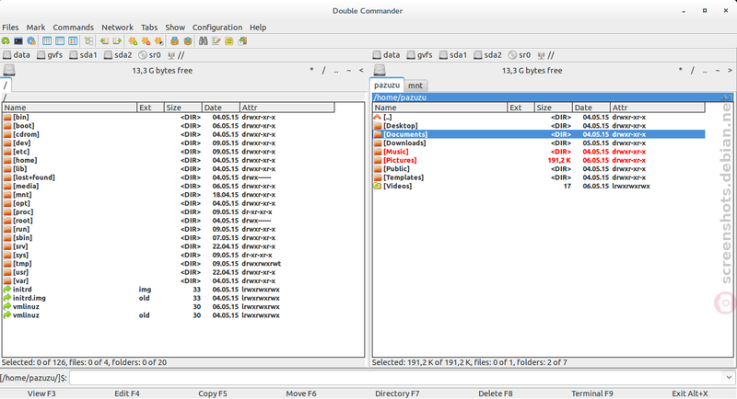Switch to columns view toolbar icon
Screen dimensions: 737x399
[60, 41]
